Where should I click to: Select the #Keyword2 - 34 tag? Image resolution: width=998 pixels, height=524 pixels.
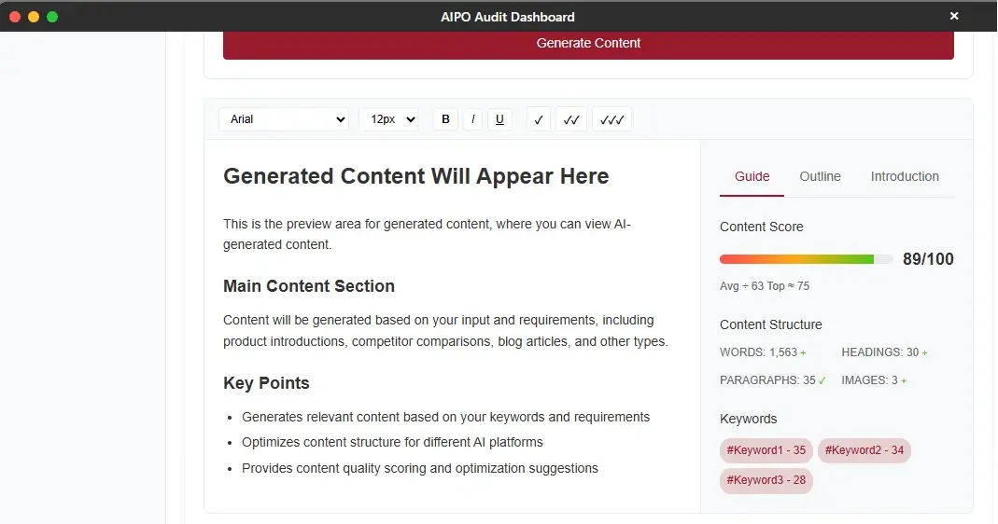(864, 450)
